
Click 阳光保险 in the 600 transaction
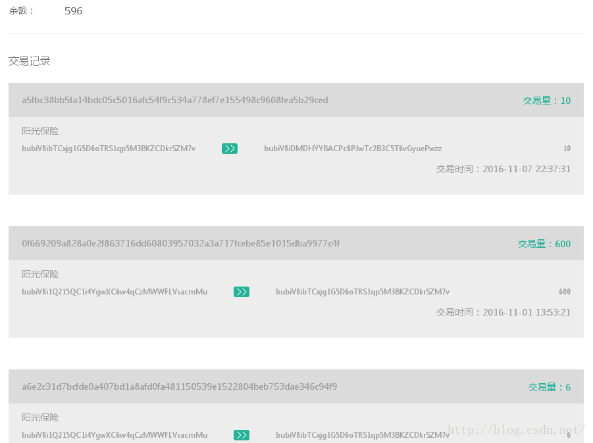click(40, 274)
